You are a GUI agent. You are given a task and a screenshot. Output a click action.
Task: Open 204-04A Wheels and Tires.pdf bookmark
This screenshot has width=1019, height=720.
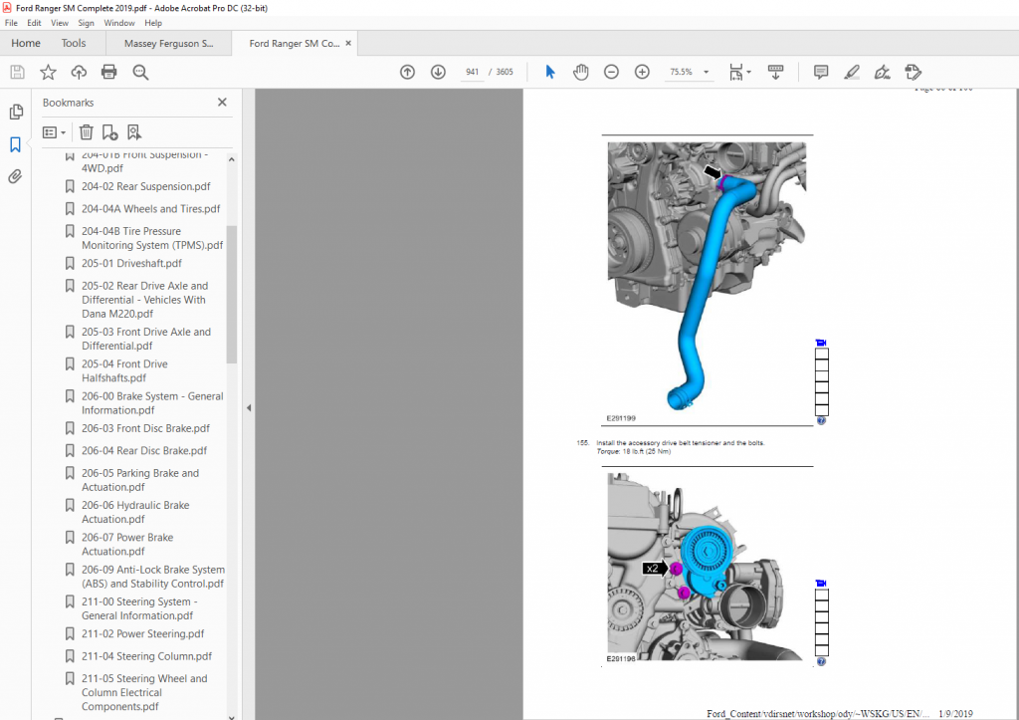[151, 209]
